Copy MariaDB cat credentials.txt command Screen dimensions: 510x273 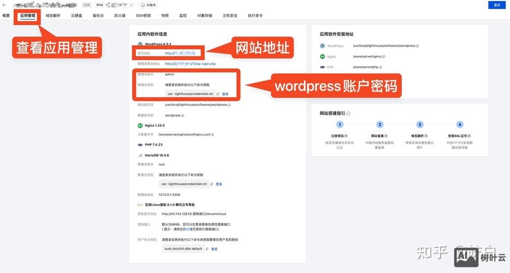212,184
